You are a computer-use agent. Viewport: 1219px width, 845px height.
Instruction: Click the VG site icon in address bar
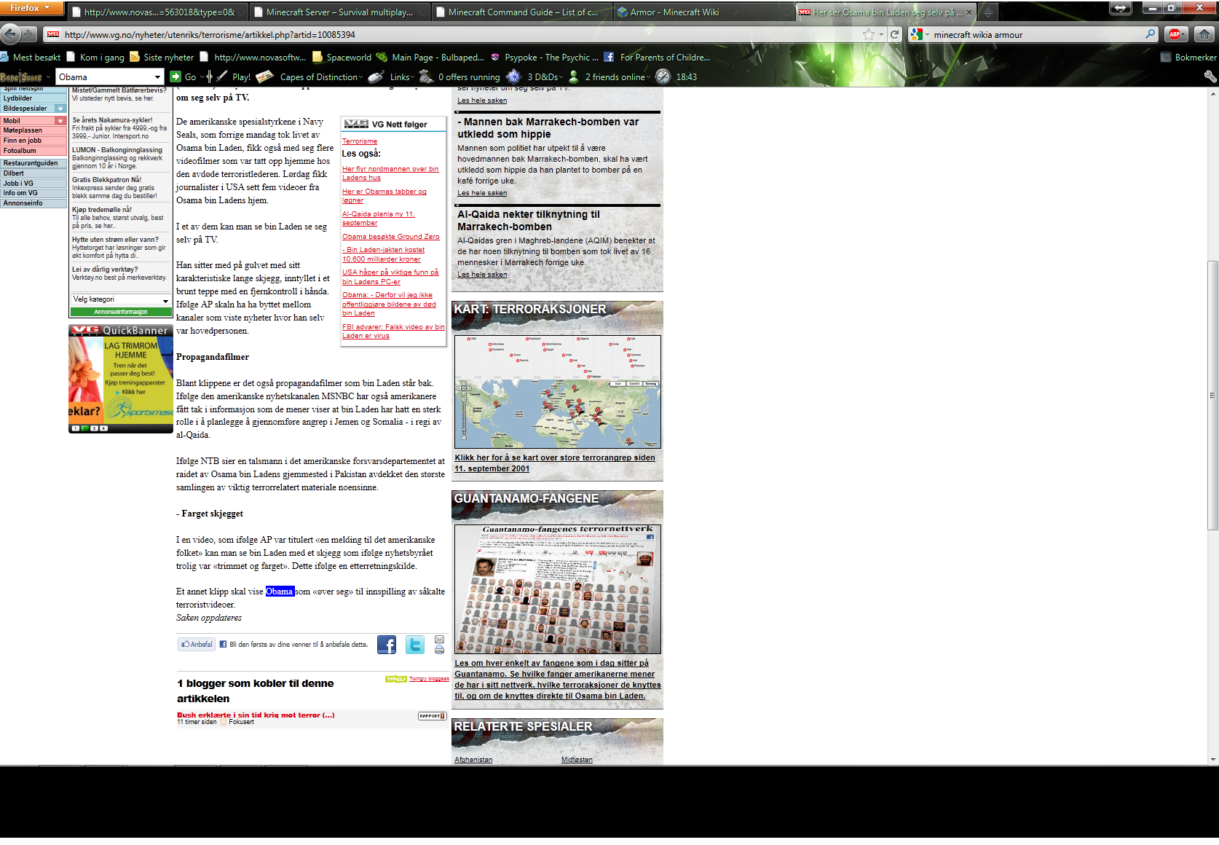[53, 34]
